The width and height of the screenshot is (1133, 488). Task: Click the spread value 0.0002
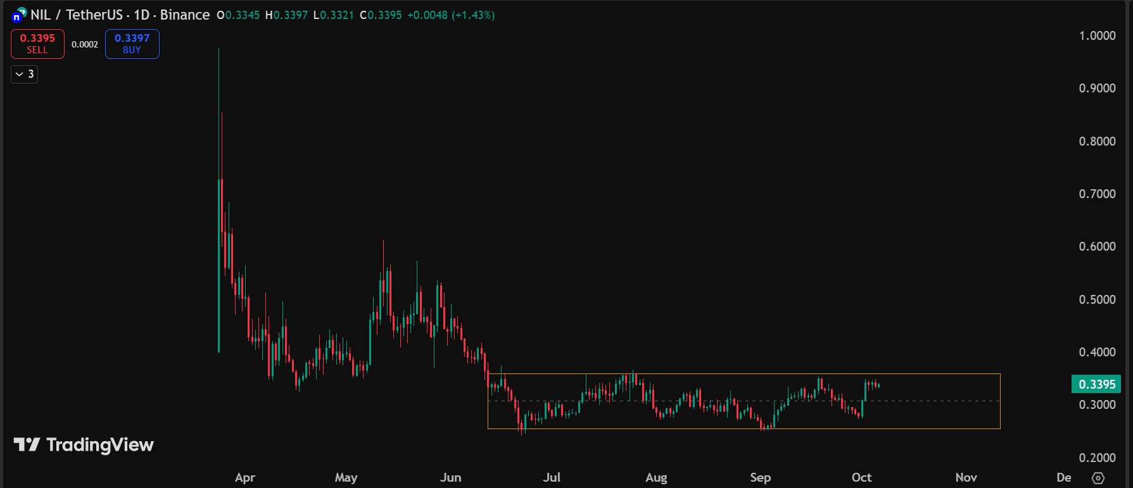(x=85, y=44)
